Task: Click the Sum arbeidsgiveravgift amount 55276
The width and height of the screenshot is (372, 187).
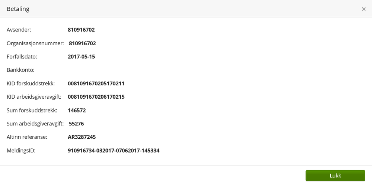Action: [x=76, y=124]
